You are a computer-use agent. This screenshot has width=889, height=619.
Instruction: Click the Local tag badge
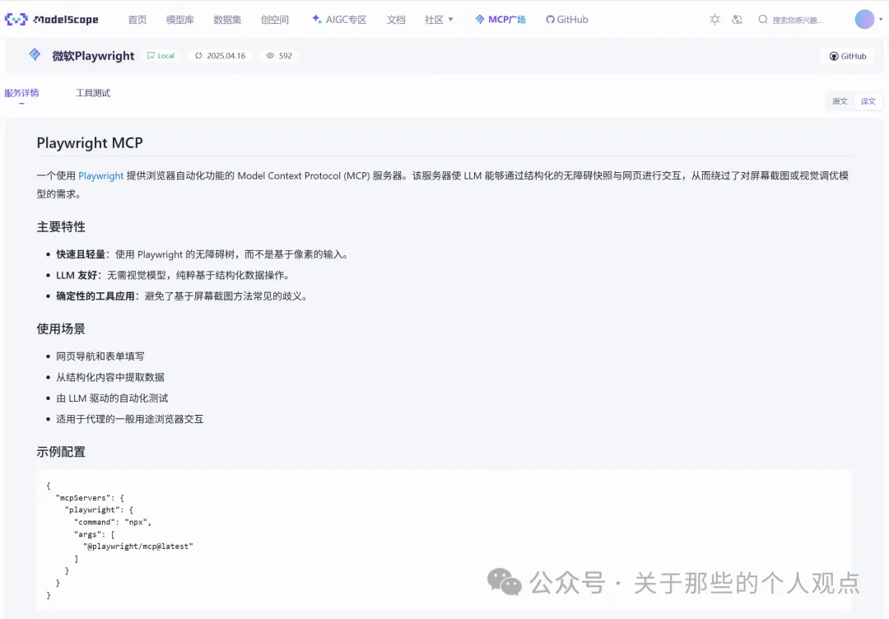[161, 55]
